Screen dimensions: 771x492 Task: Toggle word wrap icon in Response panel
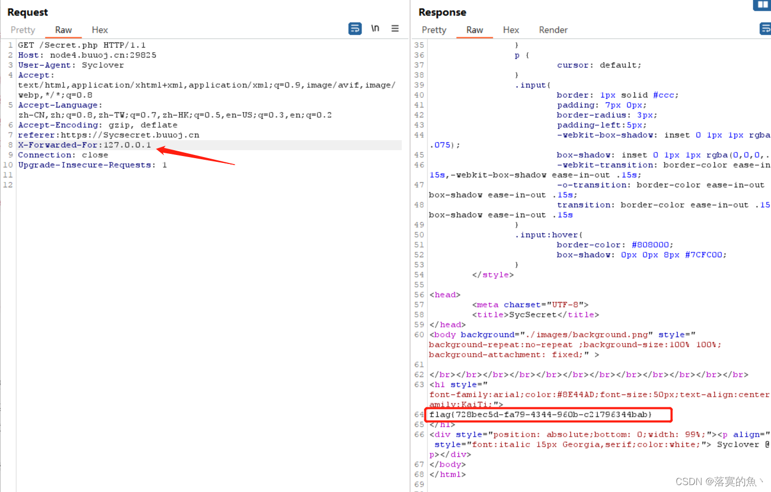point(765,29)
